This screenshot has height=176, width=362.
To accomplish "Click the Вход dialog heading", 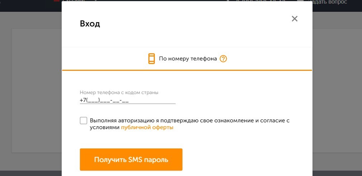I will pos(90,24).
